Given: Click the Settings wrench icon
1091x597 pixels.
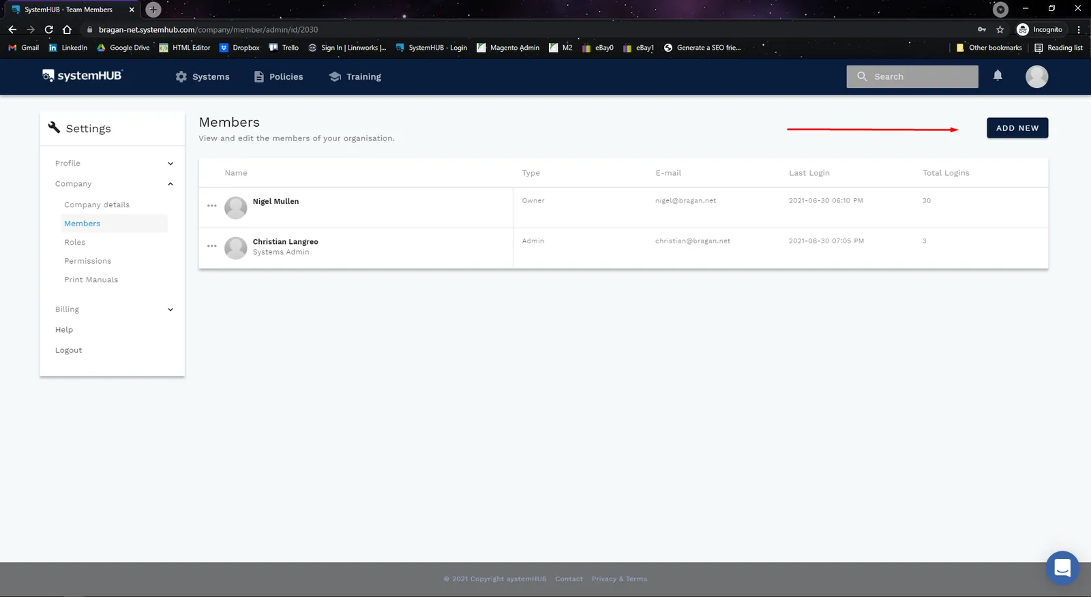Looking at the screenshot, I should pos(54,127).
